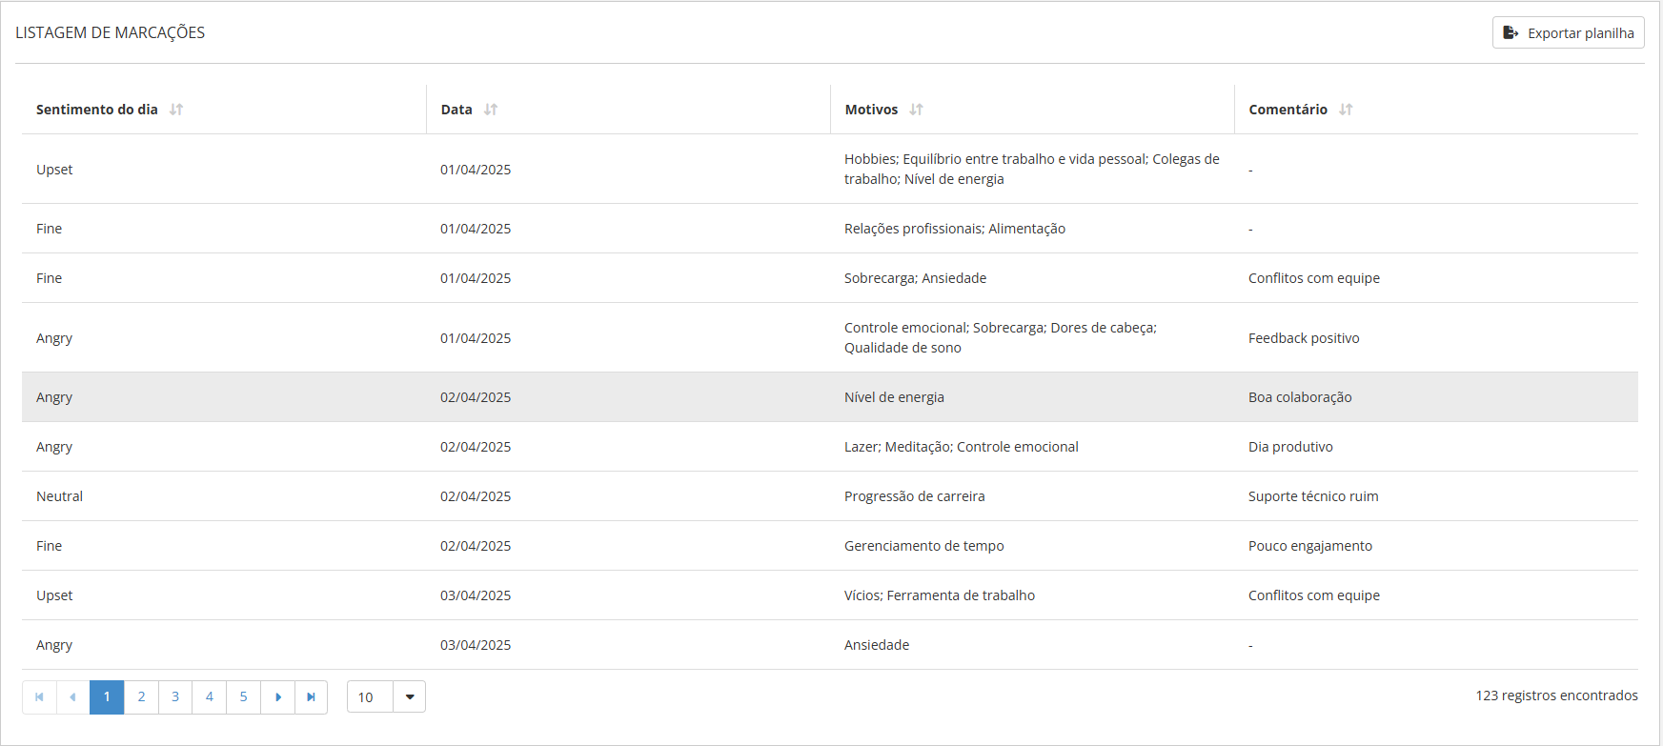This screenshot has width=1663, height=746.
Task: Select the row with comment Boa colaboração
Action: pyautogui.click(x=1300, y=397)
